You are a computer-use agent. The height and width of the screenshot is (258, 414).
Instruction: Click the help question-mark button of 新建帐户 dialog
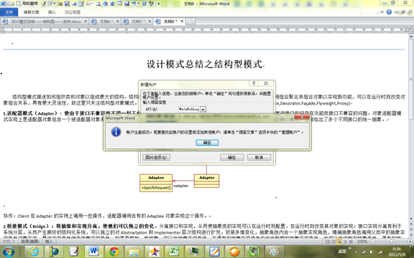tap(254, 83)
